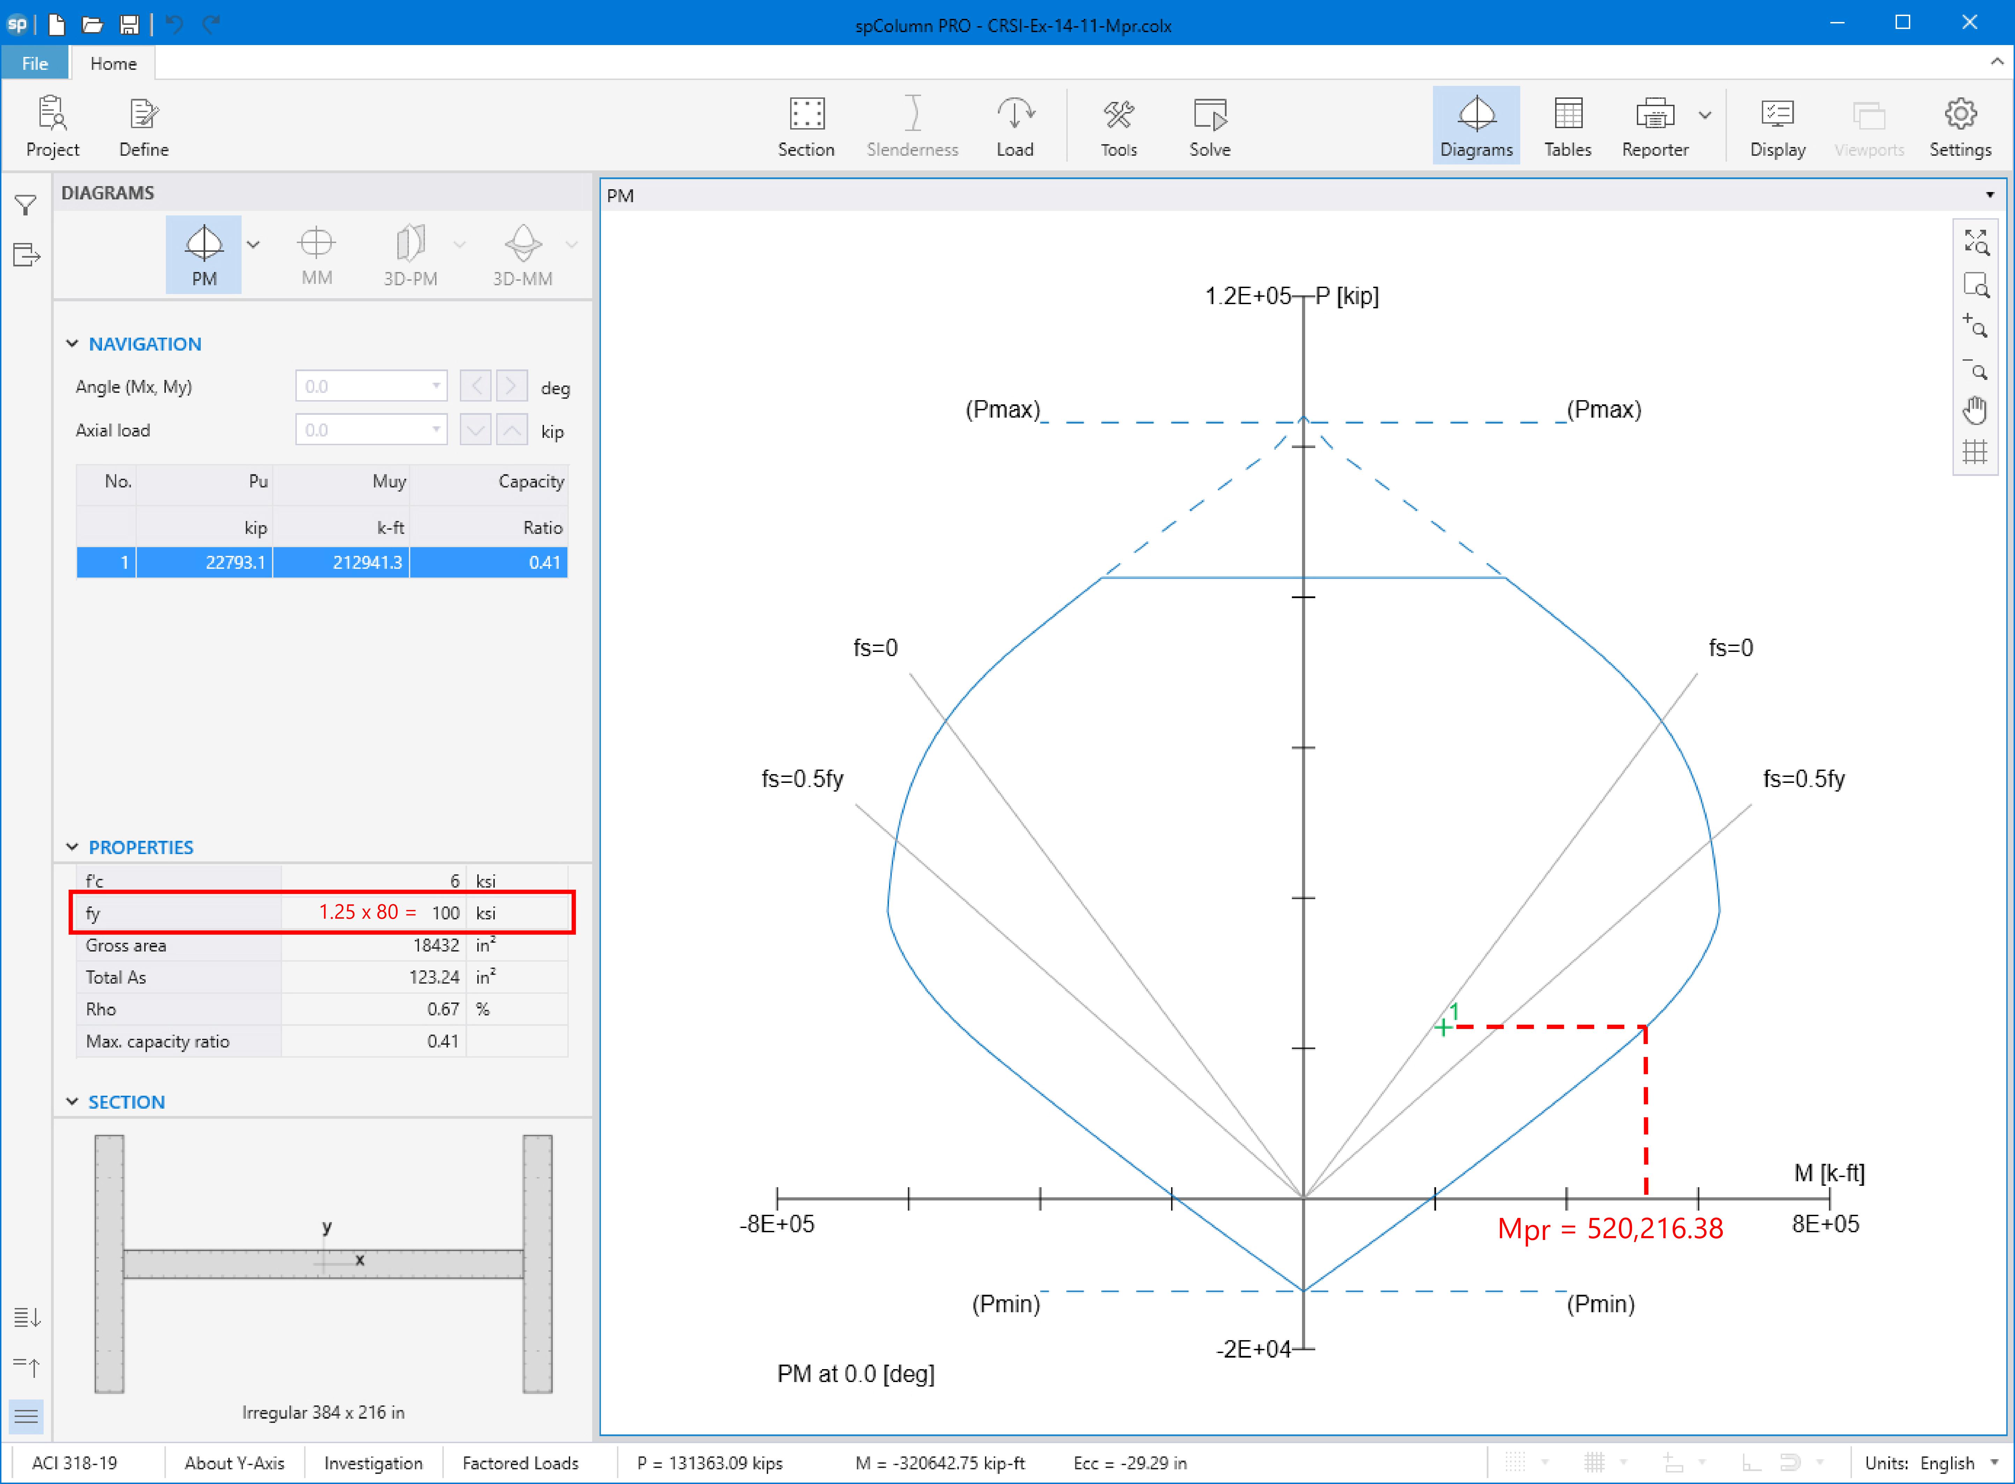The height and width of the screenshot is (1484, 2015).
Task: Expand the 3D-PM dropdown arrow
Action: [460, 244]
